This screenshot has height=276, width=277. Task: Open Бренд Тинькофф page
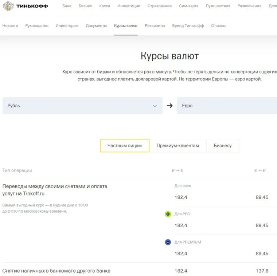188,26
